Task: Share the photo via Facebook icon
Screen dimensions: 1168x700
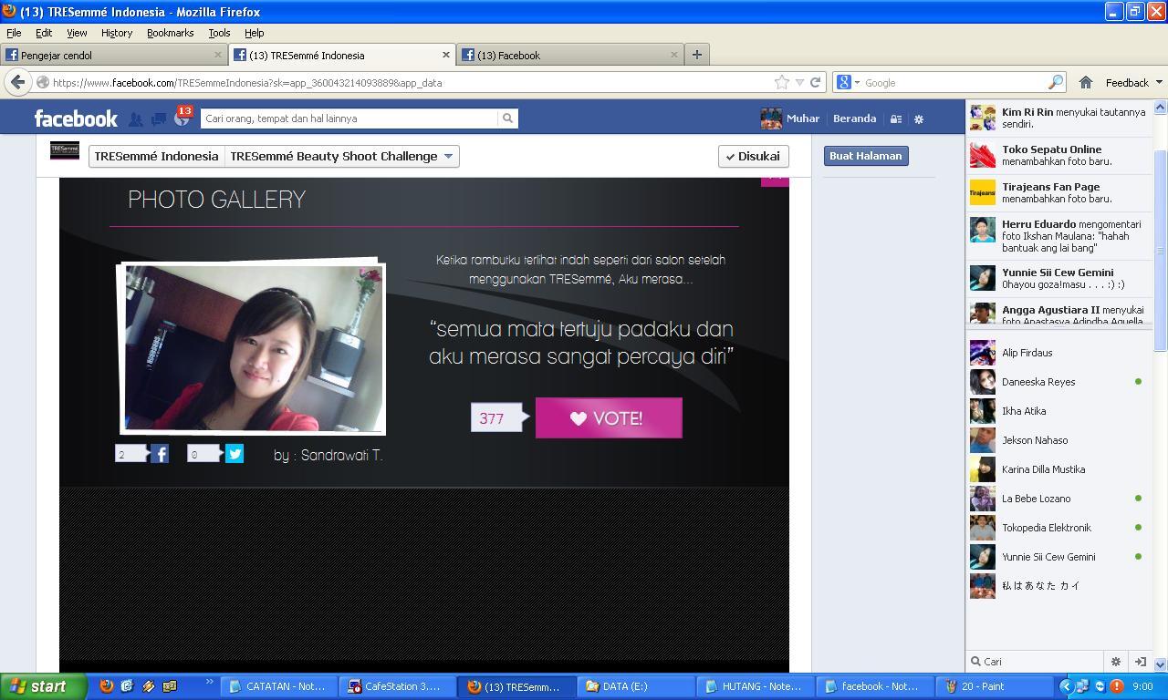Action: [160, 454]
